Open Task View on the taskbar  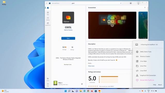[x=73, y=91]
